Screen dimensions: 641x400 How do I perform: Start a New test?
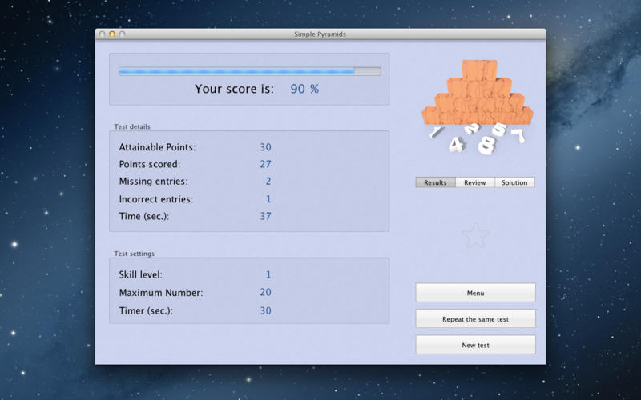point(475,345)
